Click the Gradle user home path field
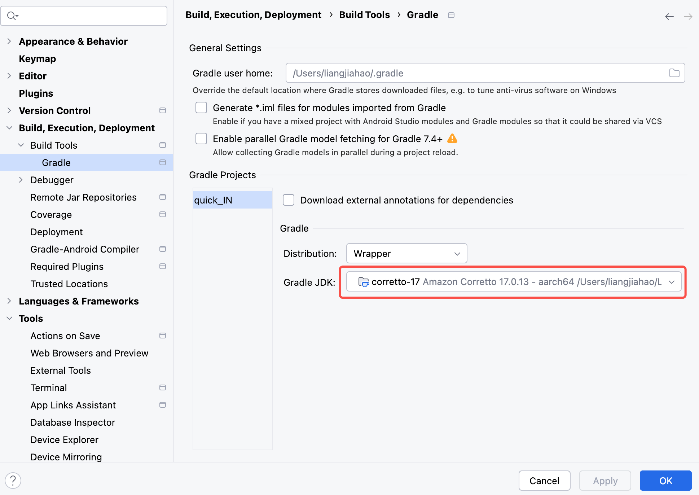 click(x=476, y=73)
